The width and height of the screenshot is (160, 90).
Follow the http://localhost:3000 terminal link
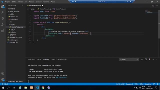point(53,69)
